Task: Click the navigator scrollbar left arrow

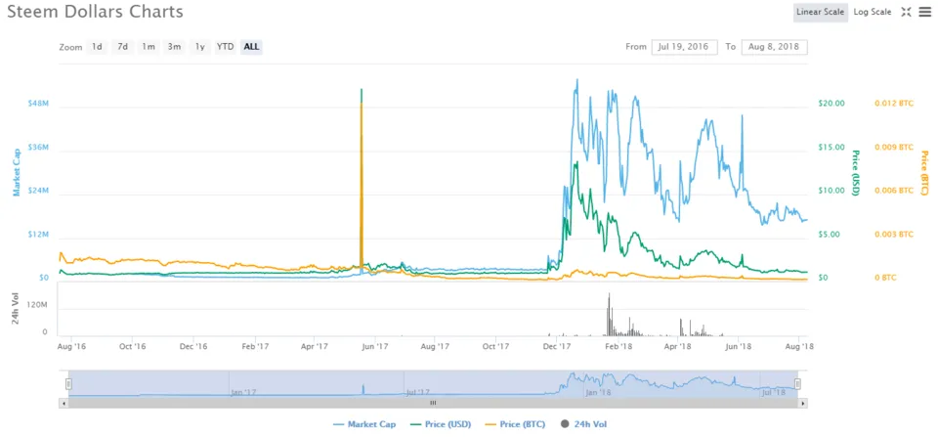Action: click(x=63, y=404)
